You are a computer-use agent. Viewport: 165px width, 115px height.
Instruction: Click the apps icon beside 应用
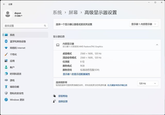click(6, 61)
